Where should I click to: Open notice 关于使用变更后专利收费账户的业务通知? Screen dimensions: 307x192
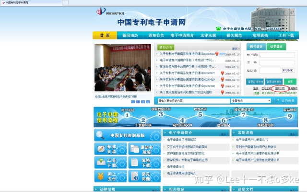(186, 92)
